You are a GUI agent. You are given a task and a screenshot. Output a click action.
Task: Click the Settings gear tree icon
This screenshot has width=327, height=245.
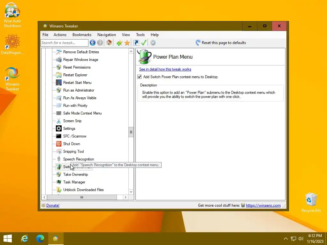point(59,129)
